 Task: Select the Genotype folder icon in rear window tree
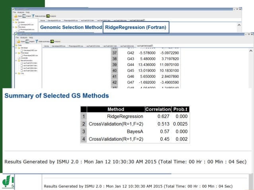pos(16,22)
